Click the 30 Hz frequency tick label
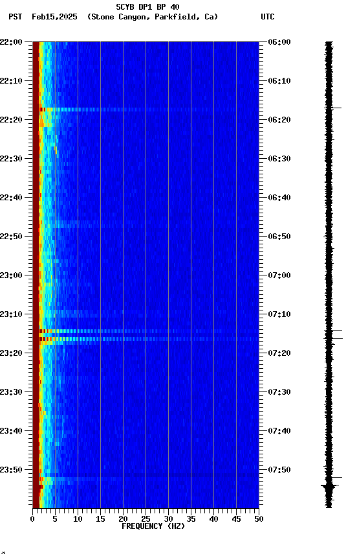The height and width of the screenshot is (560, 357). pos(168,519)
